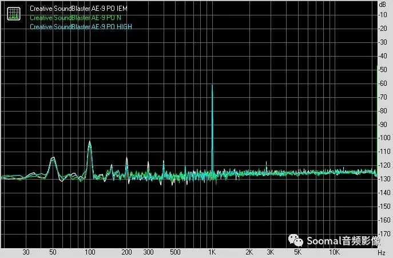Click the top of the 1 kHz peak
393x258 pixels.
tap(212, 85)
